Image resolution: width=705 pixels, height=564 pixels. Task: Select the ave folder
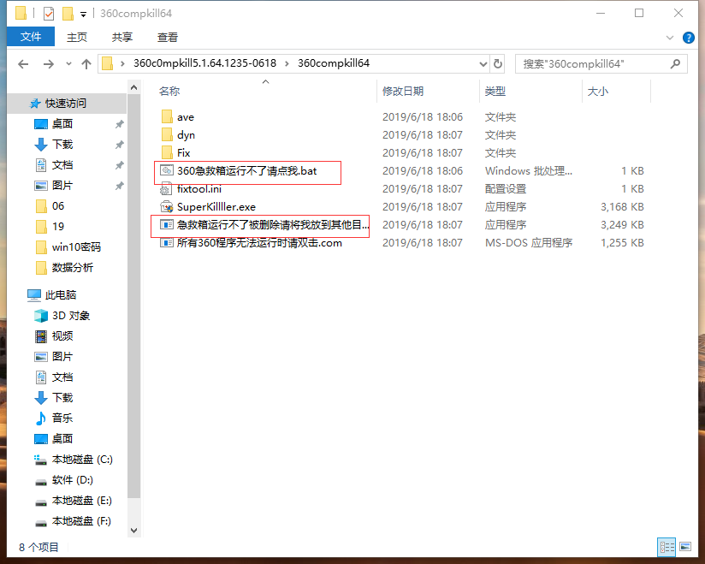tap(186, 117)
